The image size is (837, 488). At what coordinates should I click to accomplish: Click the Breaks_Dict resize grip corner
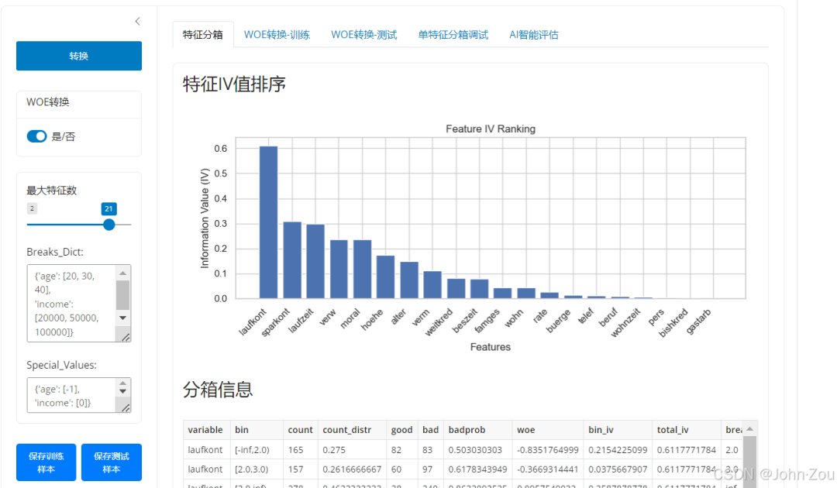pyautogui.click(x=126, y=337)
